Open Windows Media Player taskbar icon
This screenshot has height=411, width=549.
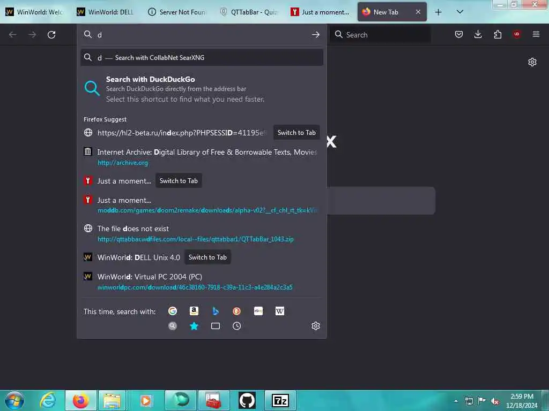(146, 400)
